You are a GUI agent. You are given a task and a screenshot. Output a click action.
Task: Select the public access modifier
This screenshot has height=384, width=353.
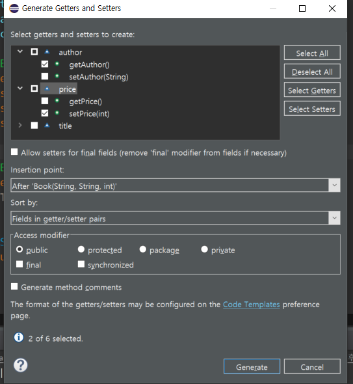tap(20, 249)
